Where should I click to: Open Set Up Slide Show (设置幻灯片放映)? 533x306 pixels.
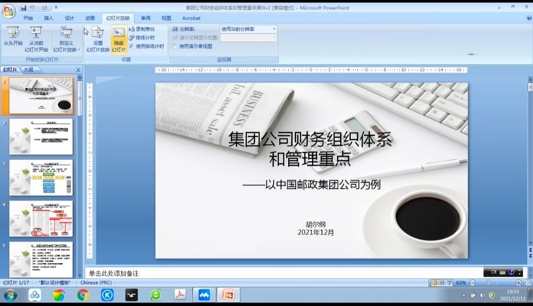point(98,38)
